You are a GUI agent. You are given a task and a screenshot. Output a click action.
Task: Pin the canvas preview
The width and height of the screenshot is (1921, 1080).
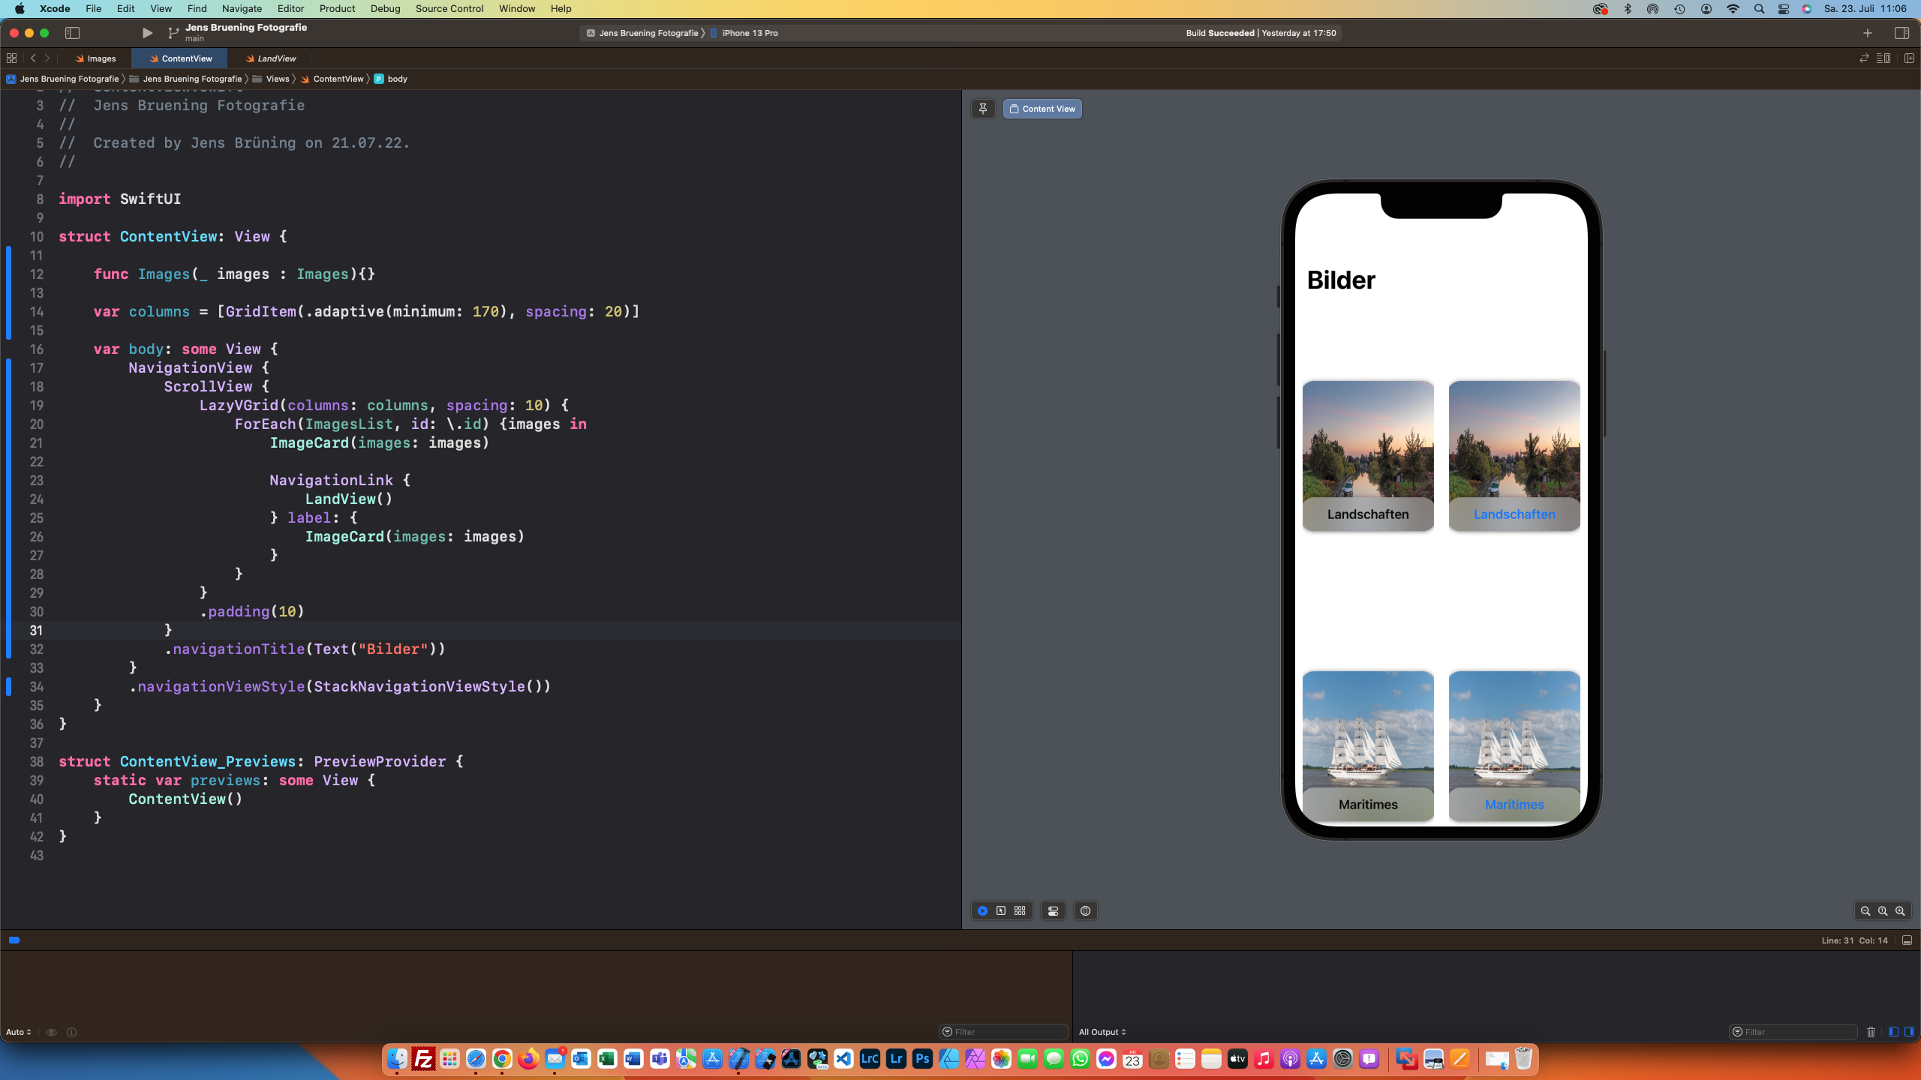coord(983,109)
